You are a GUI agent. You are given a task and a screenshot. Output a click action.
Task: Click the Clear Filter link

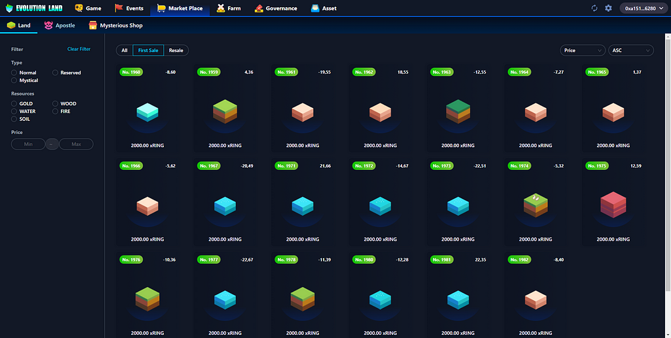[x=79, y=49]
